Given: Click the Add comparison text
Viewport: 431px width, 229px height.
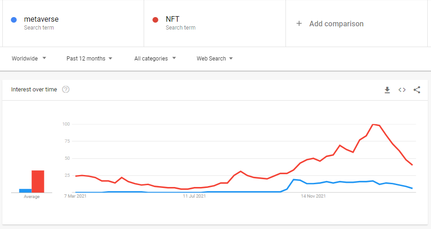Looking at the screenshot, I should [x=336, y=24].
